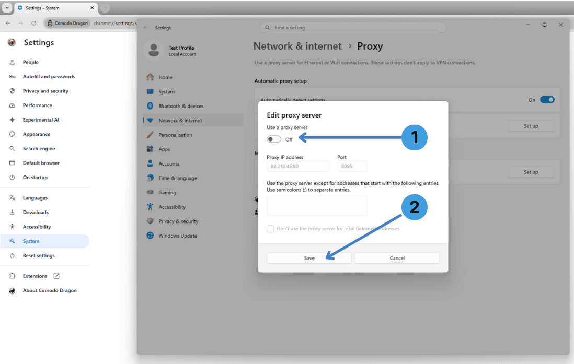Open People settings in Comodo Dragon sidebar

(31, 62)
